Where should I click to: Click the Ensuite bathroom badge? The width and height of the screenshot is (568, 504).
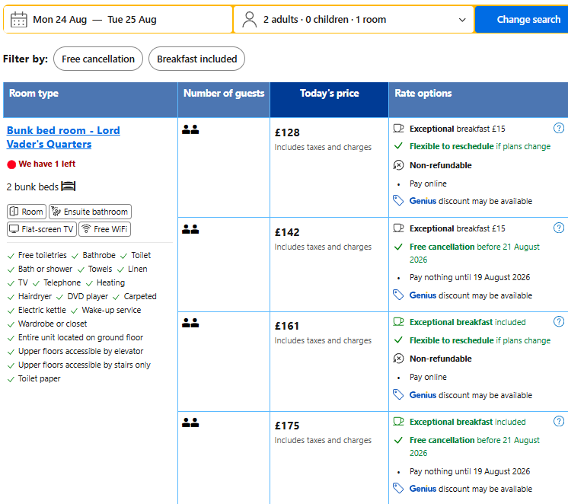[90, 212]
